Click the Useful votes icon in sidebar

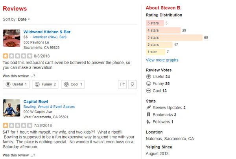pyautogui.click(x=149, y=77)
